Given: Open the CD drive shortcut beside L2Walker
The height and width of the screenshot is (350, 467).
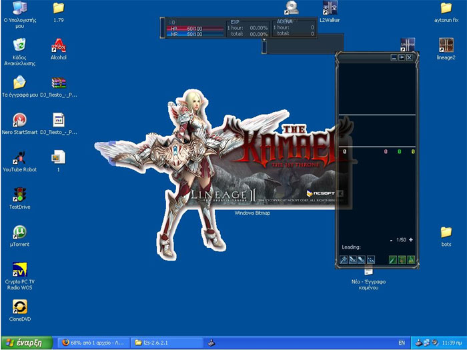Looking at the screenshot, I should coord(292,8).
